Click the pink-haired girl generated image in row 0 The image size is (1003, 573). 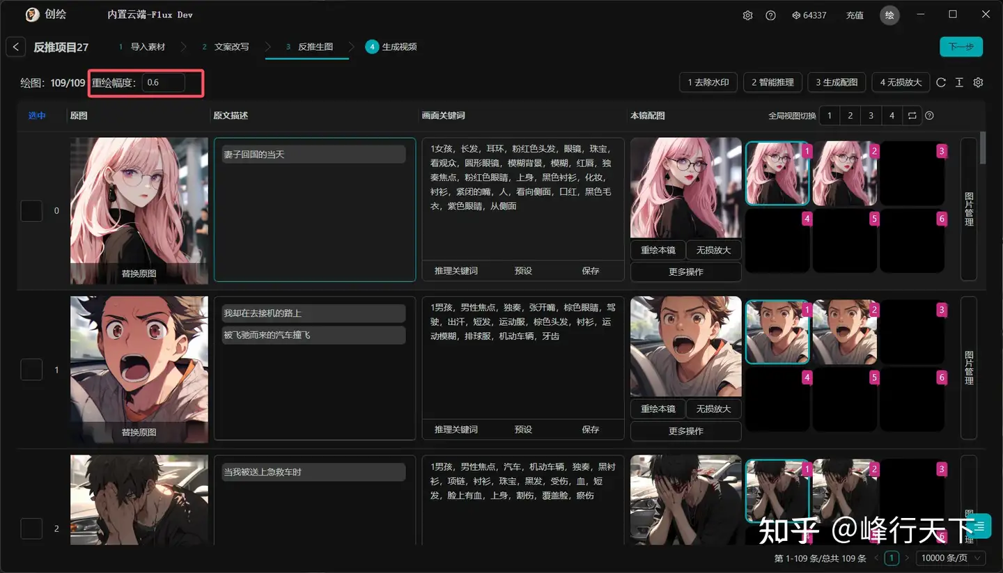click(686, 188)
